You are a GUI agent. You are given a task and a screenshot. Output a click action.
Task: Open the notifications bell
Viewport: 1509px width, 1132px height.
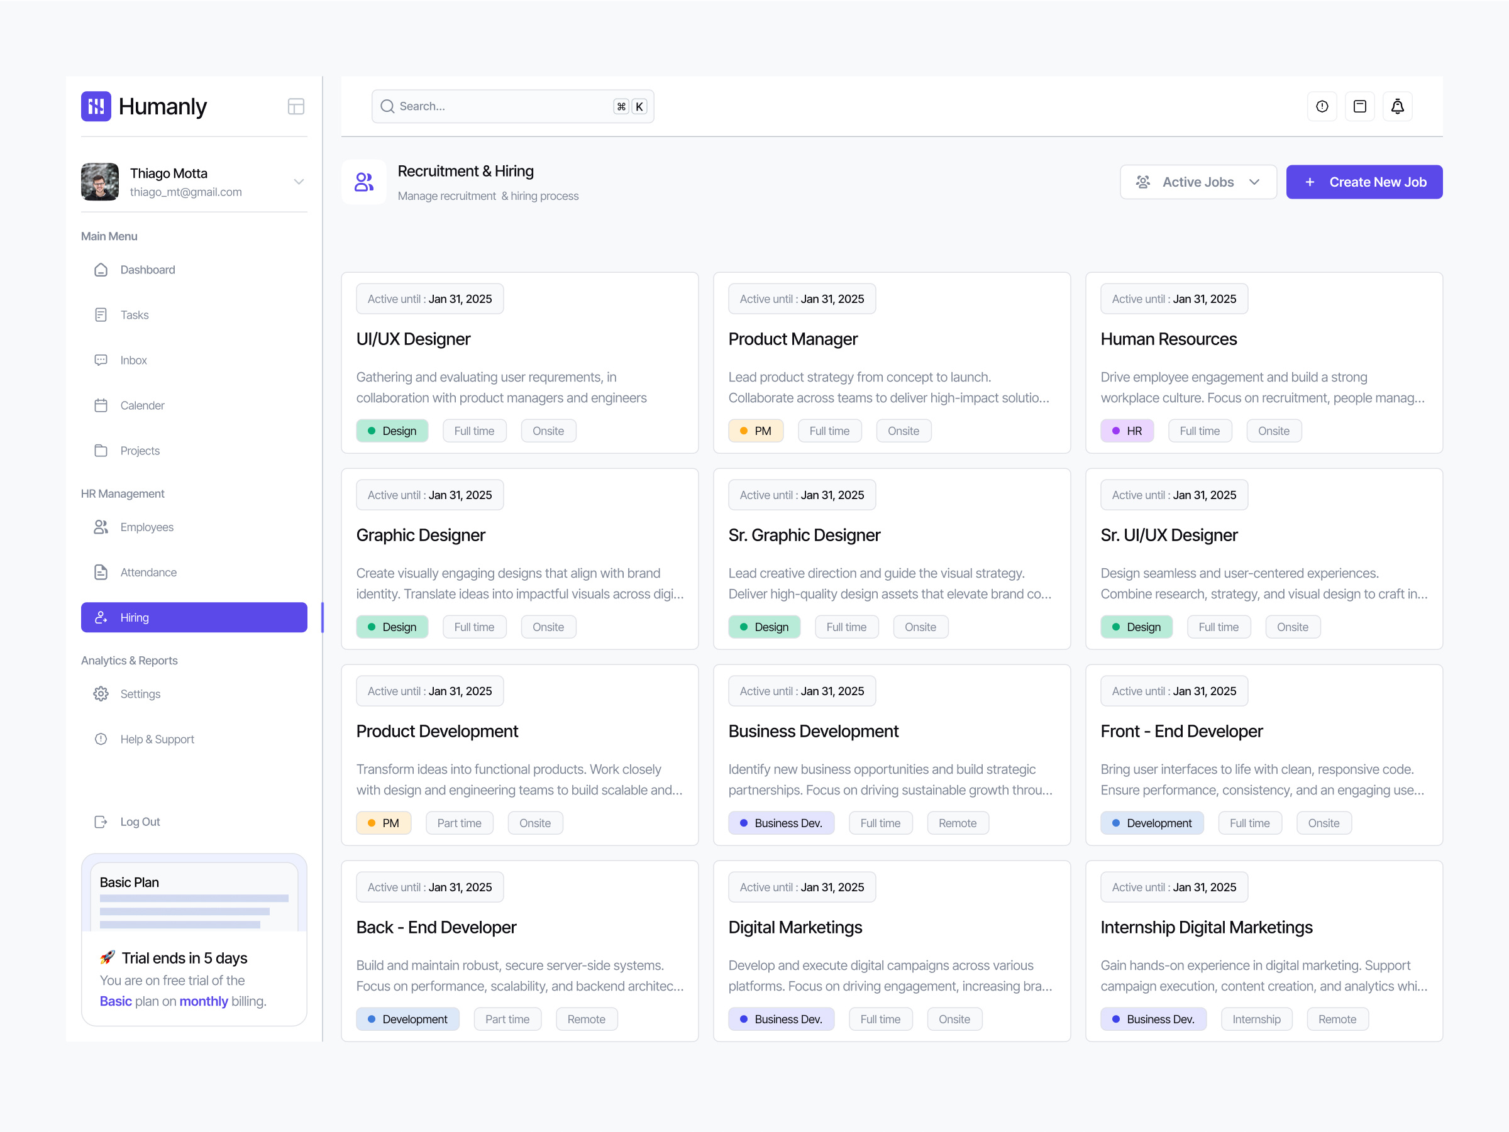pos(1397,106)
